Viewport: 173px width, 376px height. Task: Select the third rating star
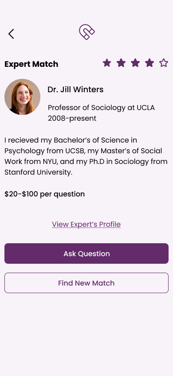[135, 63]
